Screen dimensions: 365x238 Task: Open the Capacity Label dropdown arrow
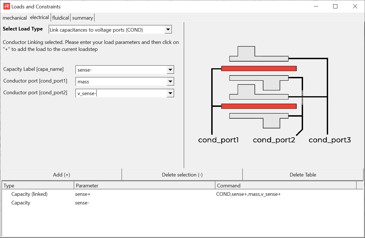coord(170,70)
